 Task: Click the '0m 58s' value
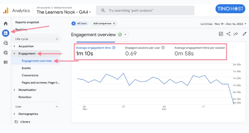(x=184, y=54)
